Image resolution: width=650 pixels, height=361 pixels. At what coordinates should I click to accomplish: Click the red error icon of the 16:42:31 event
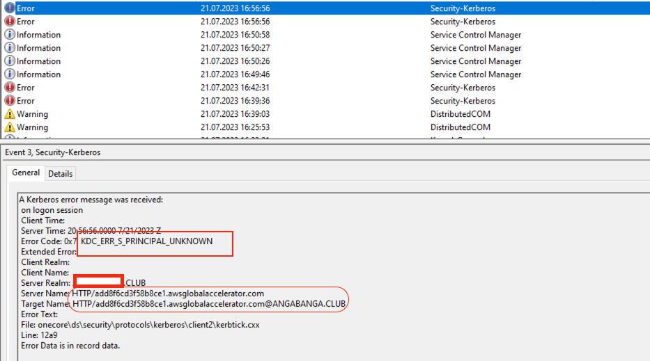point(10,88)
